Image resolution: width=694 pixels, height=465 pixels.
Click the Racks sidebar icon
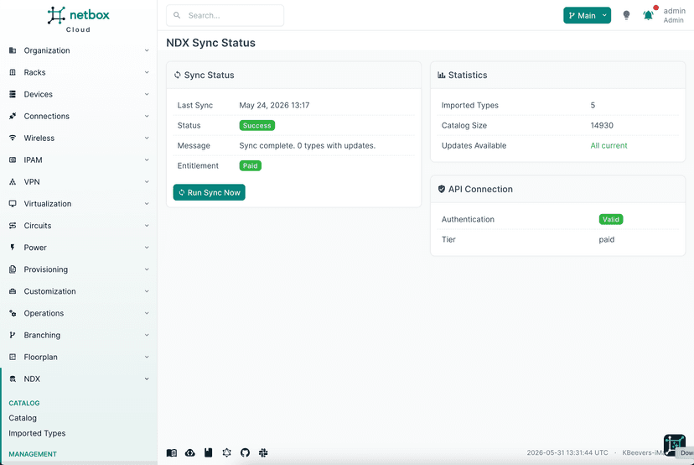click(x=13, y=72)
